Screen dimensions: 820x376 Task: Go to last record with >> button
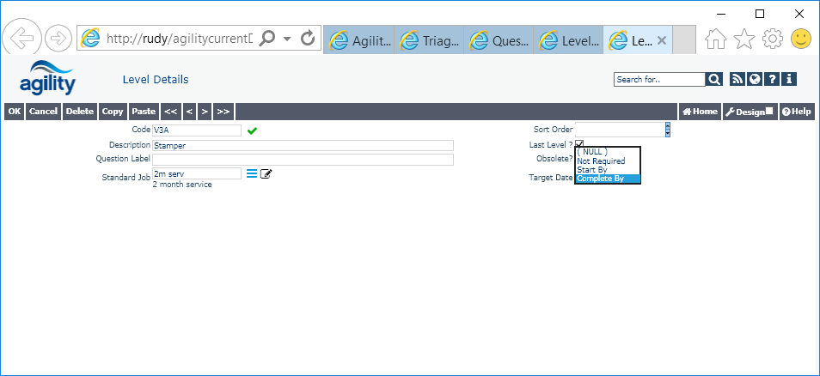(x=223, y=112)
